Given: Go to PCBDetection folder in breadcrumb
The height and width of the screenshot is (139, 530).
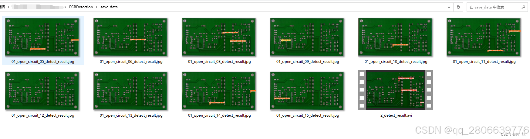Looking at the screenshot, I should [x=81, y=7].
